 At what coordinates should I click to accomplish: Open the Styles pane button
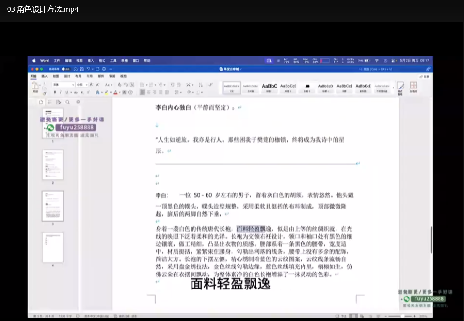pyautogui.click(x=400, y=88)
